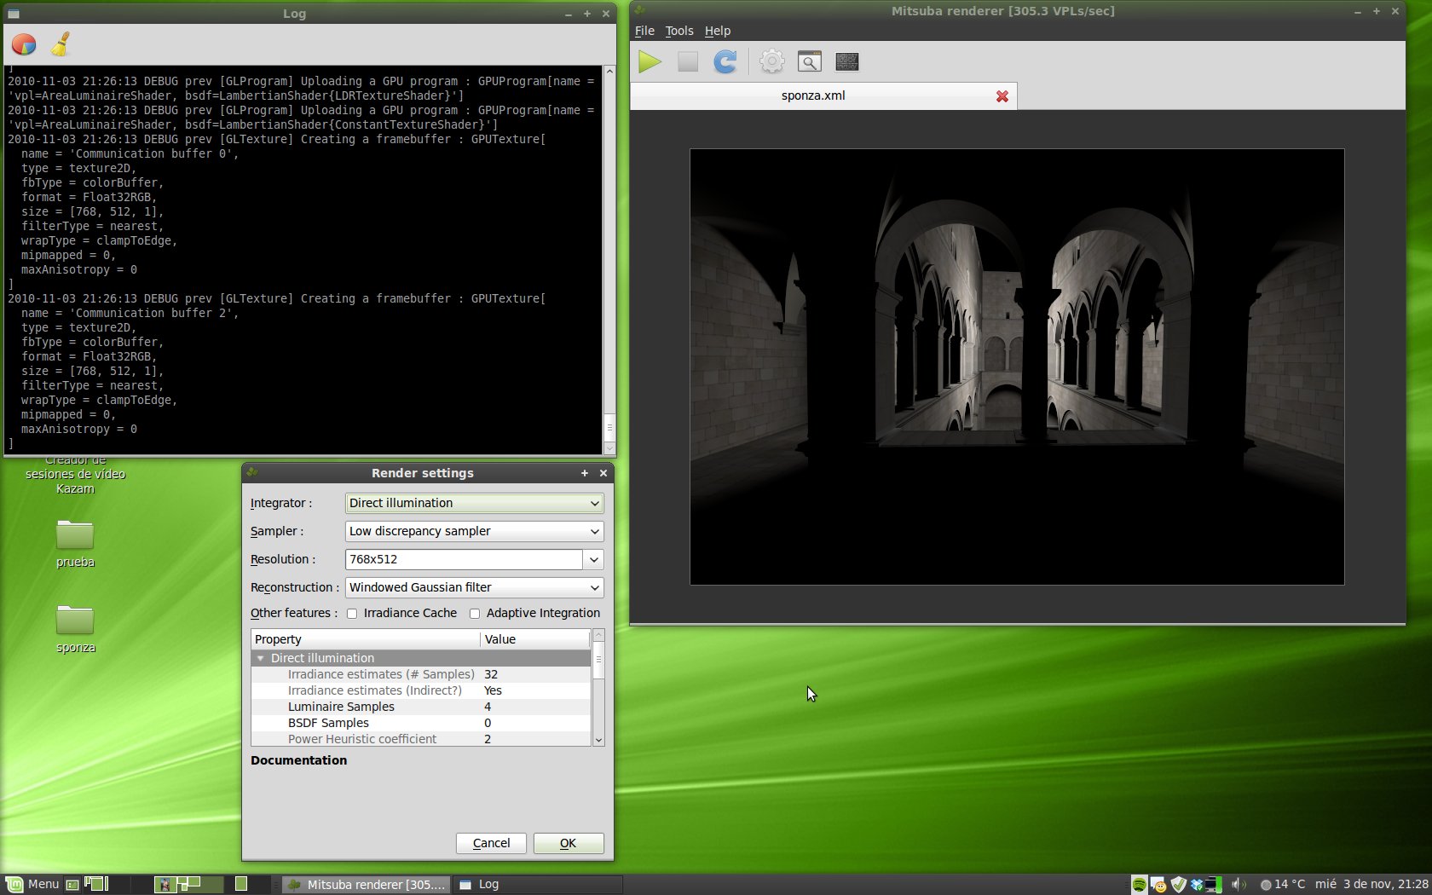Select the BSDF Samples value 0
Image resolution: width=1432 pixels, height=895 pixels.
(x=488, y=724)
